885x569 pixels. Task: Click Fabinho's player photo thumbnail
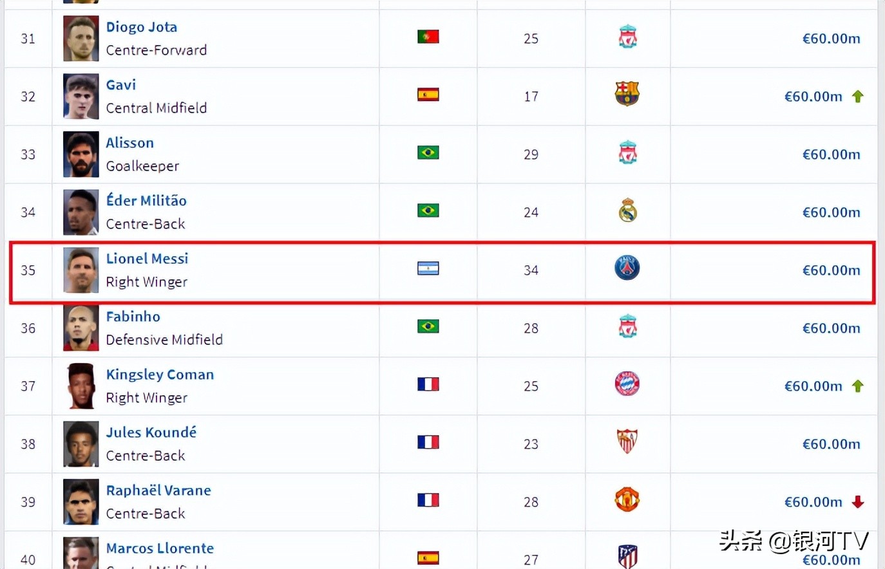click(81, 328)
